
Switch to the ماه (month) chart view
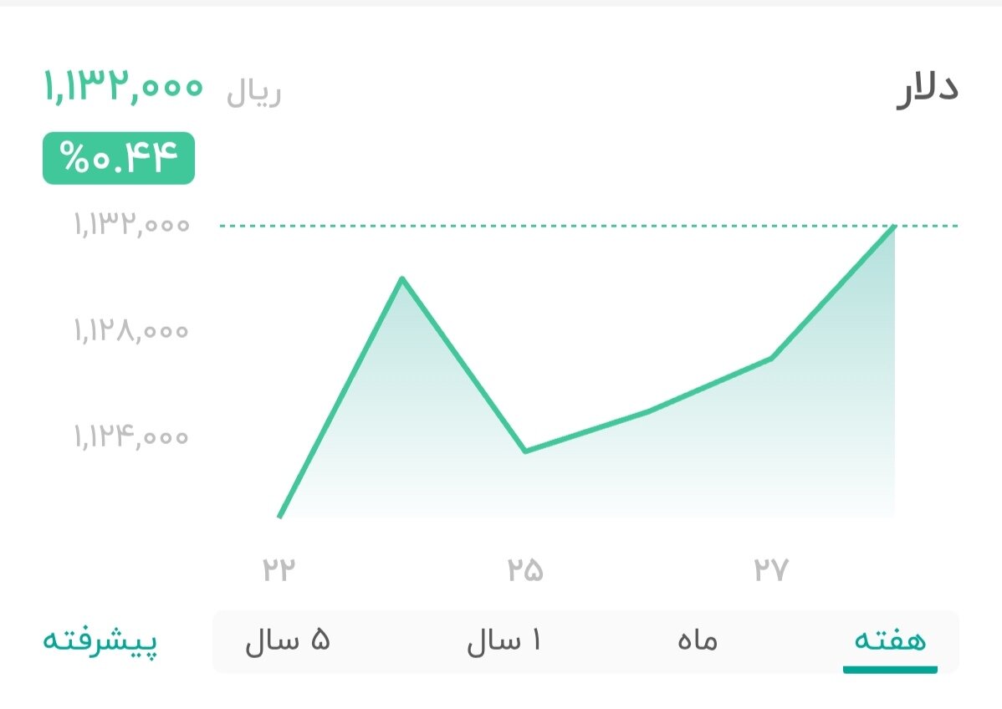click(697, 640)
